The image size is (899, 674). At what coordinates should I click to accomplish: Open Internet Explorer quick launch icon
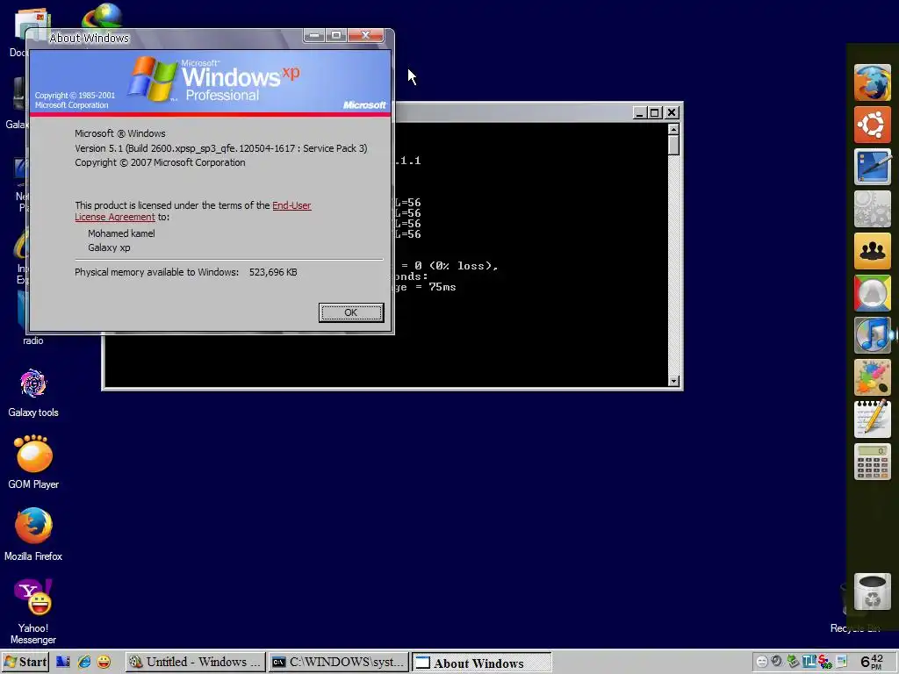[83, 662]
